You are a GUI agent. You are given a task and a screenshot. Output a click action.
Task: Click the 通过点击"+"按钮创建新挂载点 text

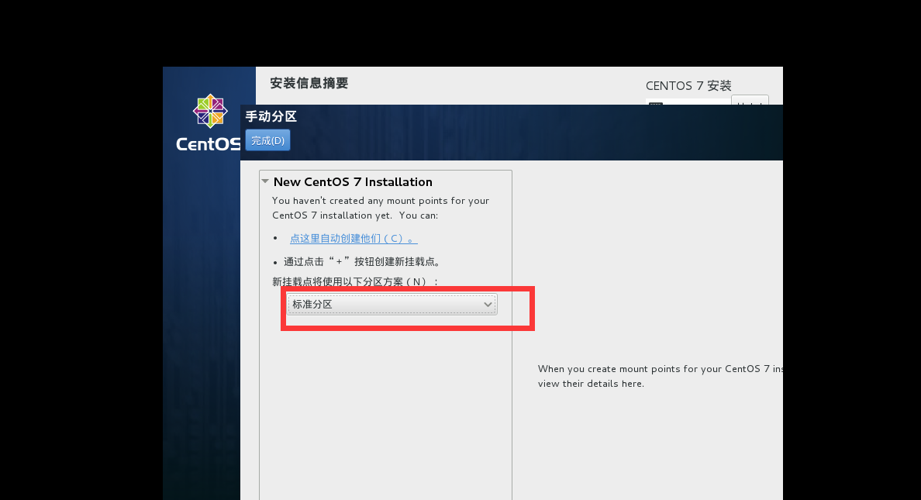[362, 262]
